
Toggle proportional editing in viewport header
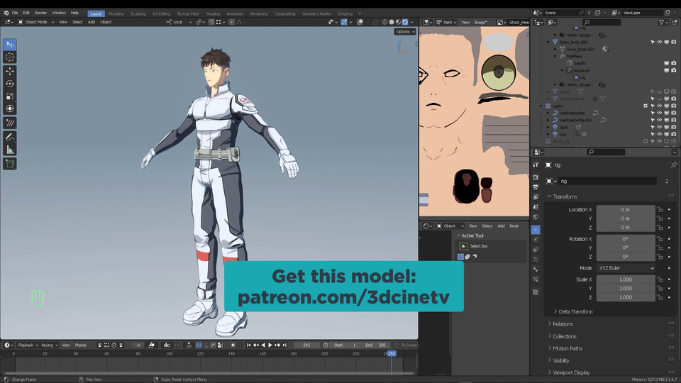pos(231,22)
